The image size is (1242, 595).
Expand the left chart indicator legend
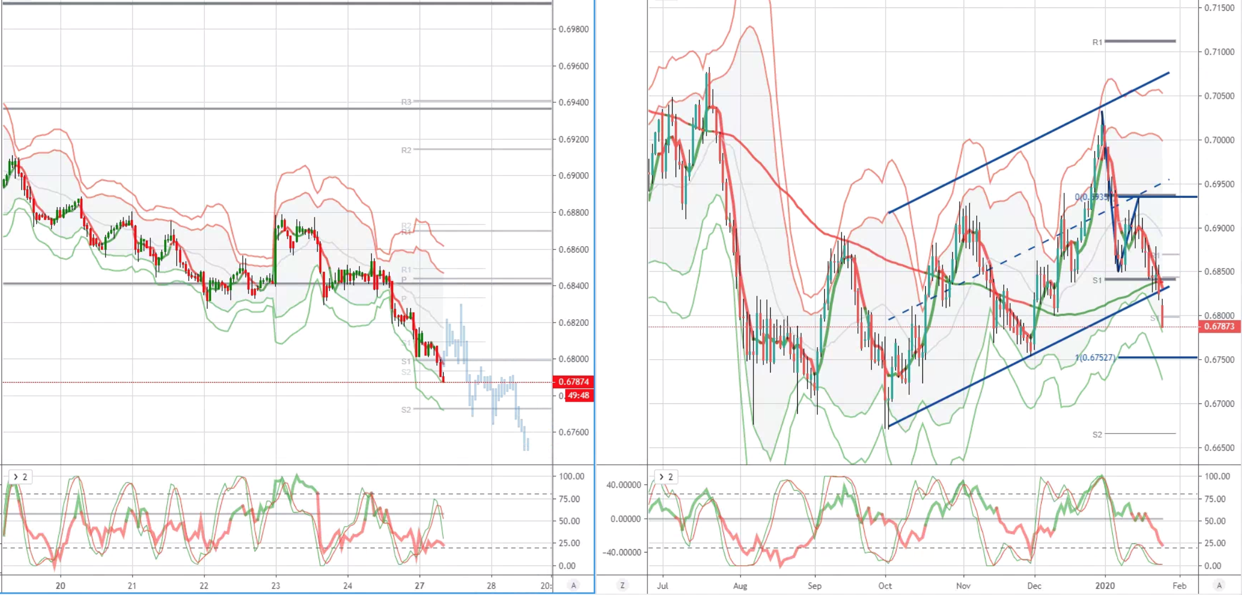(x=20, y=477)
